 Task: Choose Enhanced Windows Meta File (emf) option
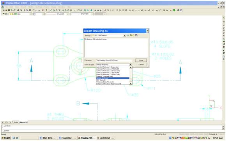(x=109, y=84)
